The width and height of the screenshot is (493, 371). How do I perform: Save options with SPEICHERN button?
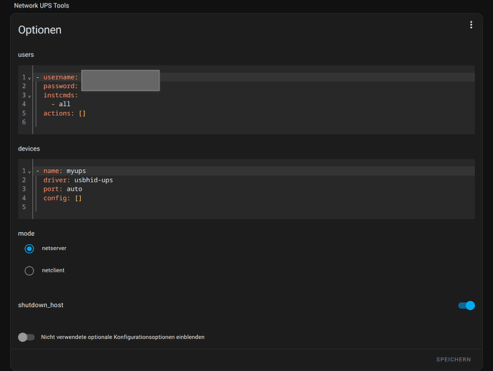point(454,359)
